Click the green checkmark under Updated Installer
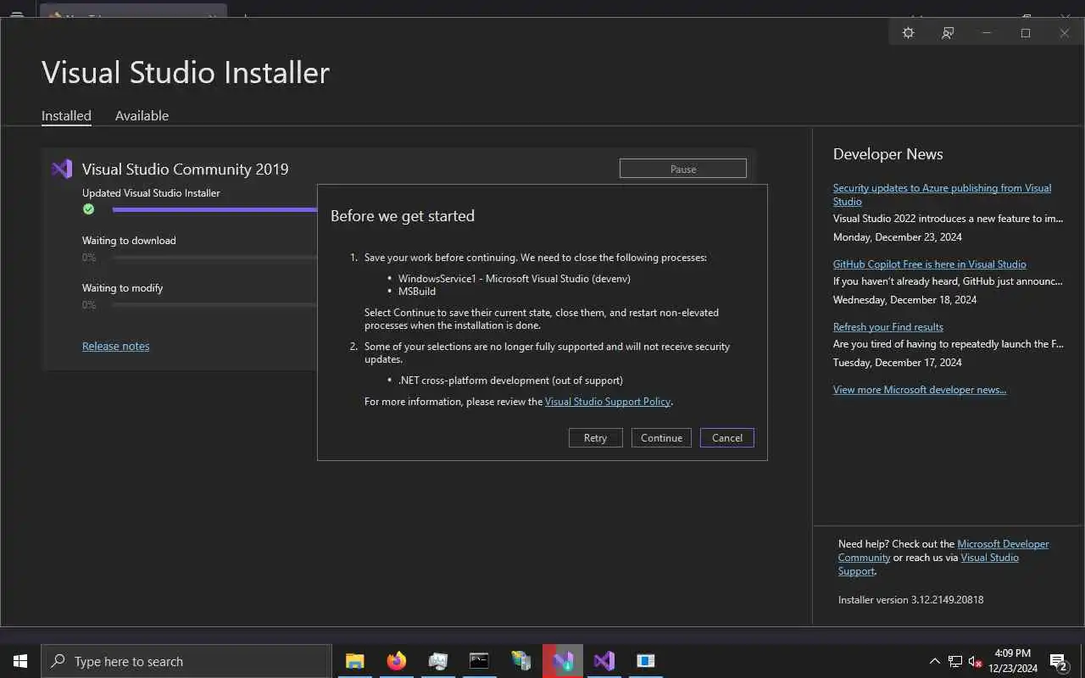The width and height of the screenshot is (1085, 678). (x=88, y=209)
